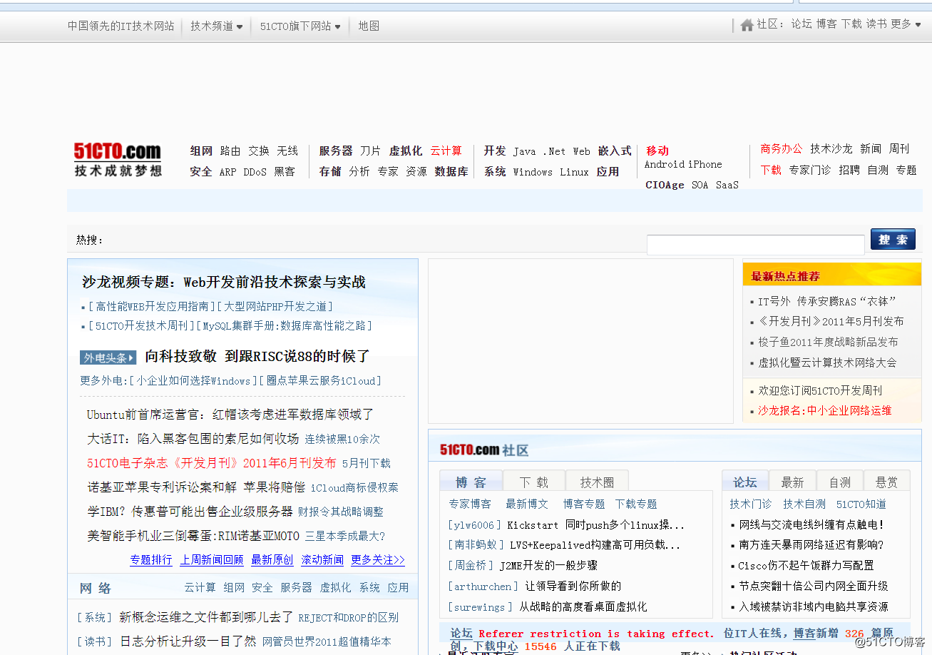This screenshot has width=932, height=655.
Task: Open 欢迎您订阅51CTO开发周刊 link
Action: pyautogui.click(x=820, y=390)
